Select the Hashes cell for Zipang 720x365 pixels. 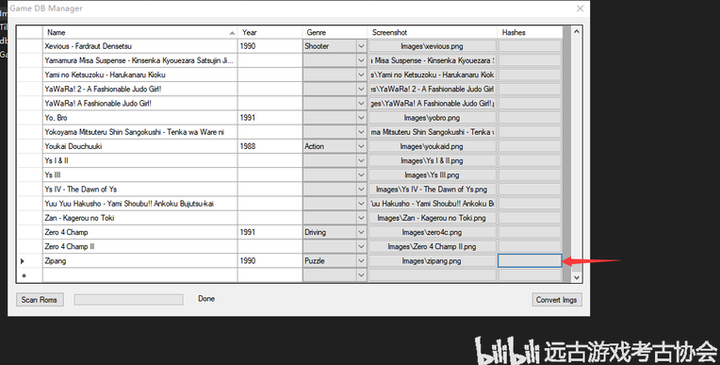[x=530, y=260]
